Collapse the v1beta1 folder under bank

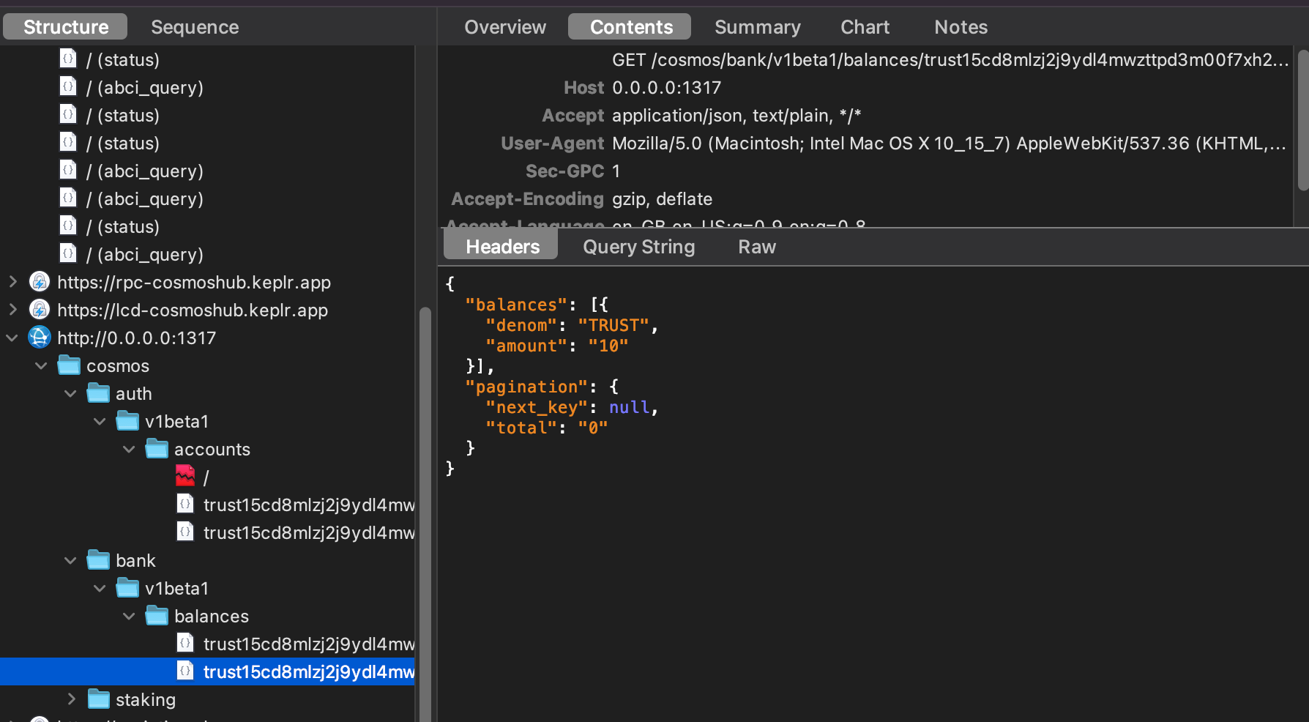click(x=100, y=588)
